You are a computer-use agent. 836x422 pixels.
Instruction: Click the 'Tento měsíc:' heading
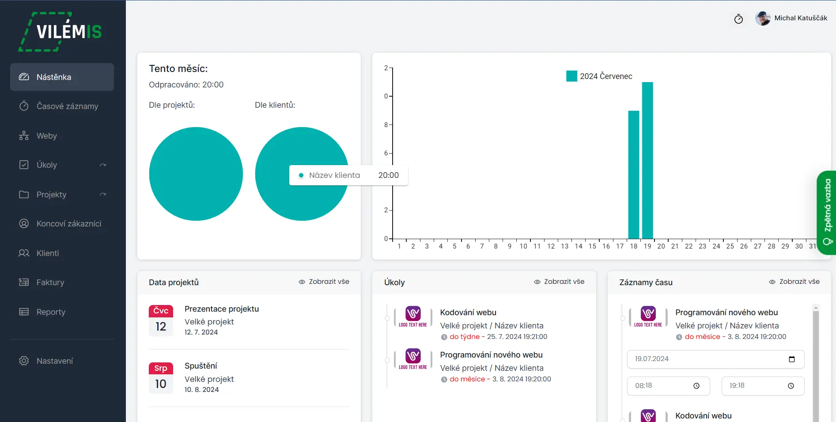(178, 68)
